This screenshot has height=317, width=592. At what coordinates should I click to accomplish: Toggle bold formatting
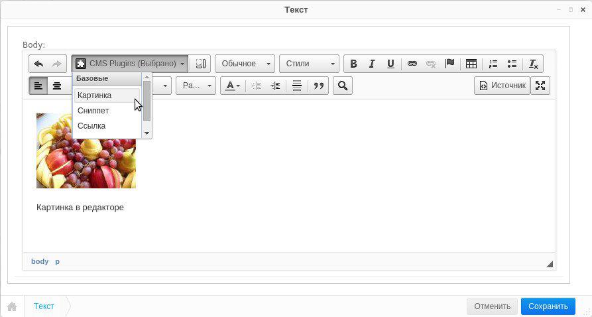pyautogui.click(x=353, y=64)
